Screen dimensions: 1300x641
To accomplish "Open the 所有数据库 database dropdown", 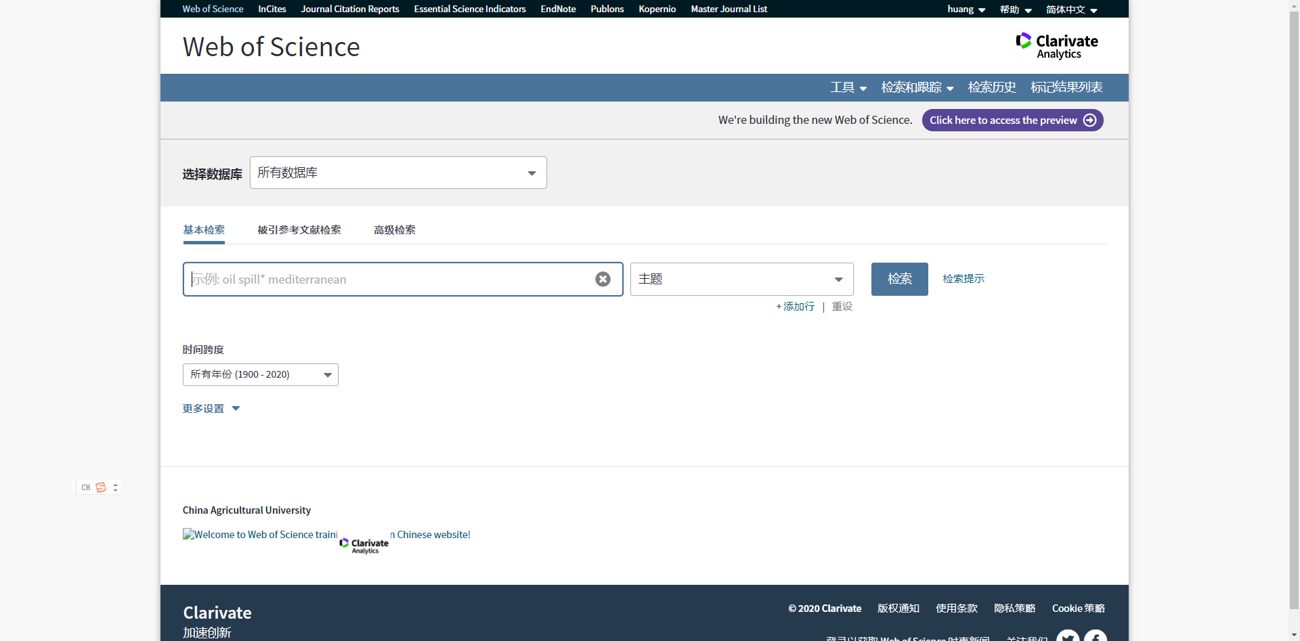I will coord(398,173).
